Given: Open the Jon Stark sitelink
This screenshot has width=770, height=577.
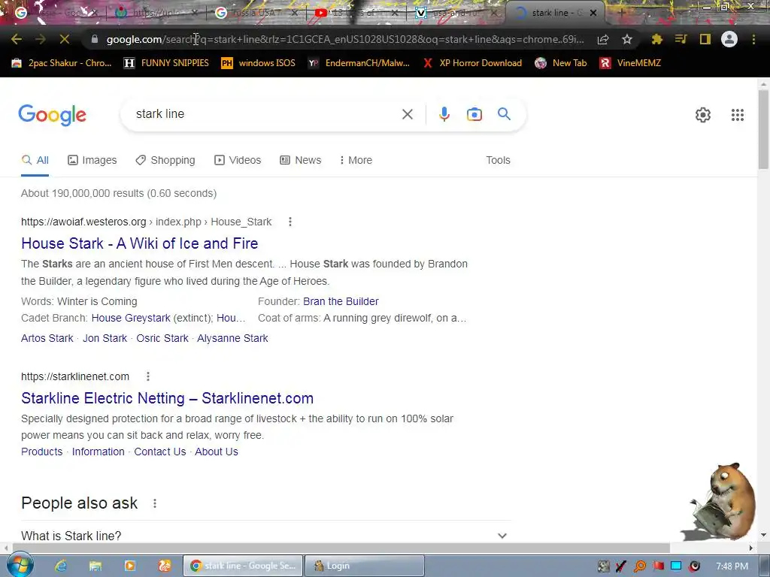Looking at the screenshot, I should click(x=105, y=338).
